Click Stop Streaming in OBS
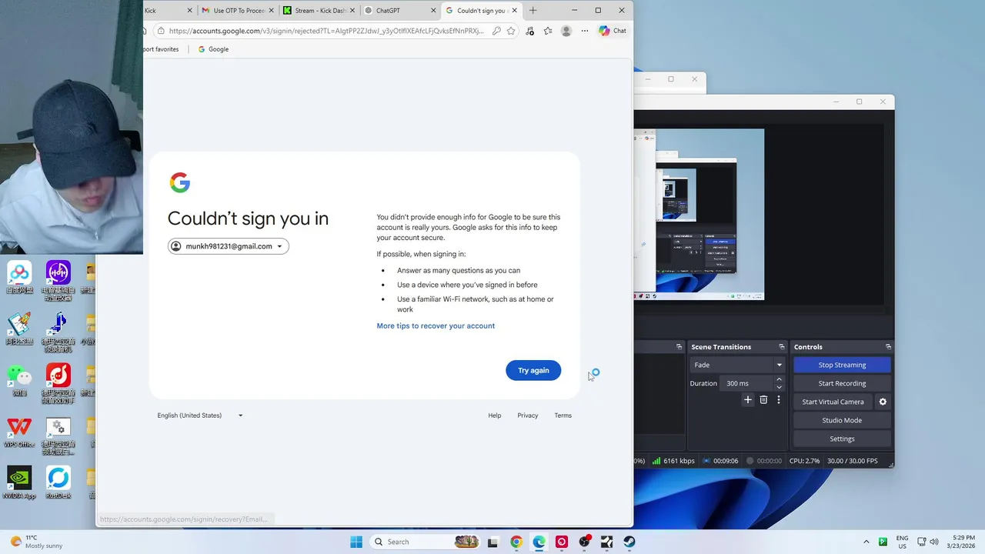This screenshot has height=554, width=985. pyautogui.click(x=842, y=365)
